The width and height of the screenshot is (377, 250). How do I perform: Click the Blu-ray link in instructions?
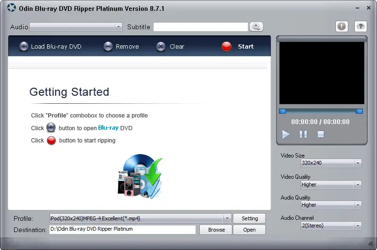tap(108, 128)
